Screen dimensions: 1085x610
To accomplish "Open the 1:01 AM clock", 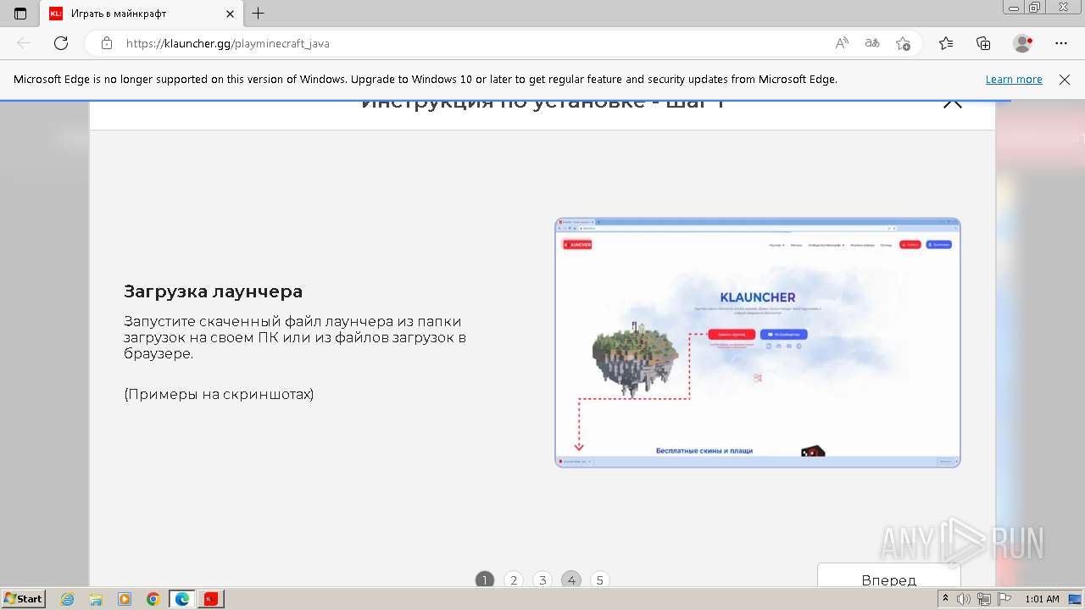I will coord(1042,599).
